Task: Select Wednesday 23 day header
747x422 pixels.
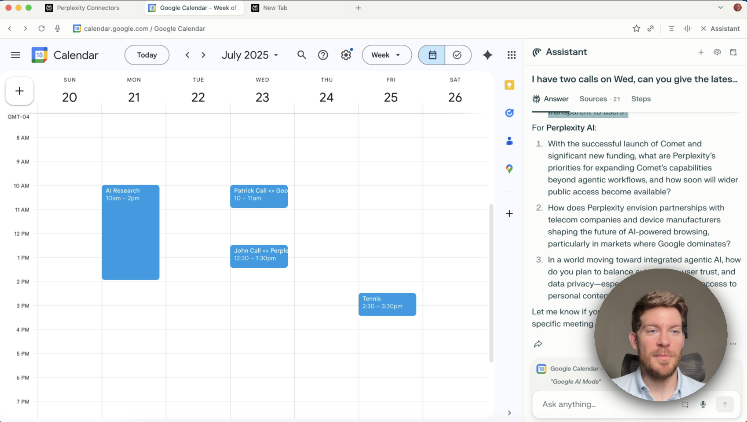Action: [x=262, y=97]
